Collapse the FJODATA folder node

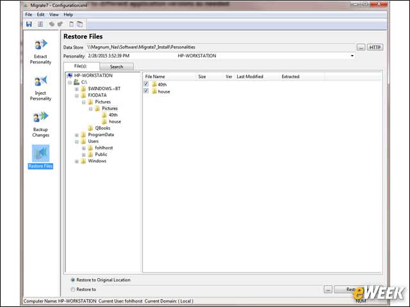[77, 96]
